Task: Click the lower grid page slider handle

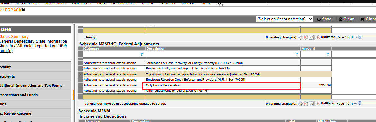Action: tap(360, 103)
